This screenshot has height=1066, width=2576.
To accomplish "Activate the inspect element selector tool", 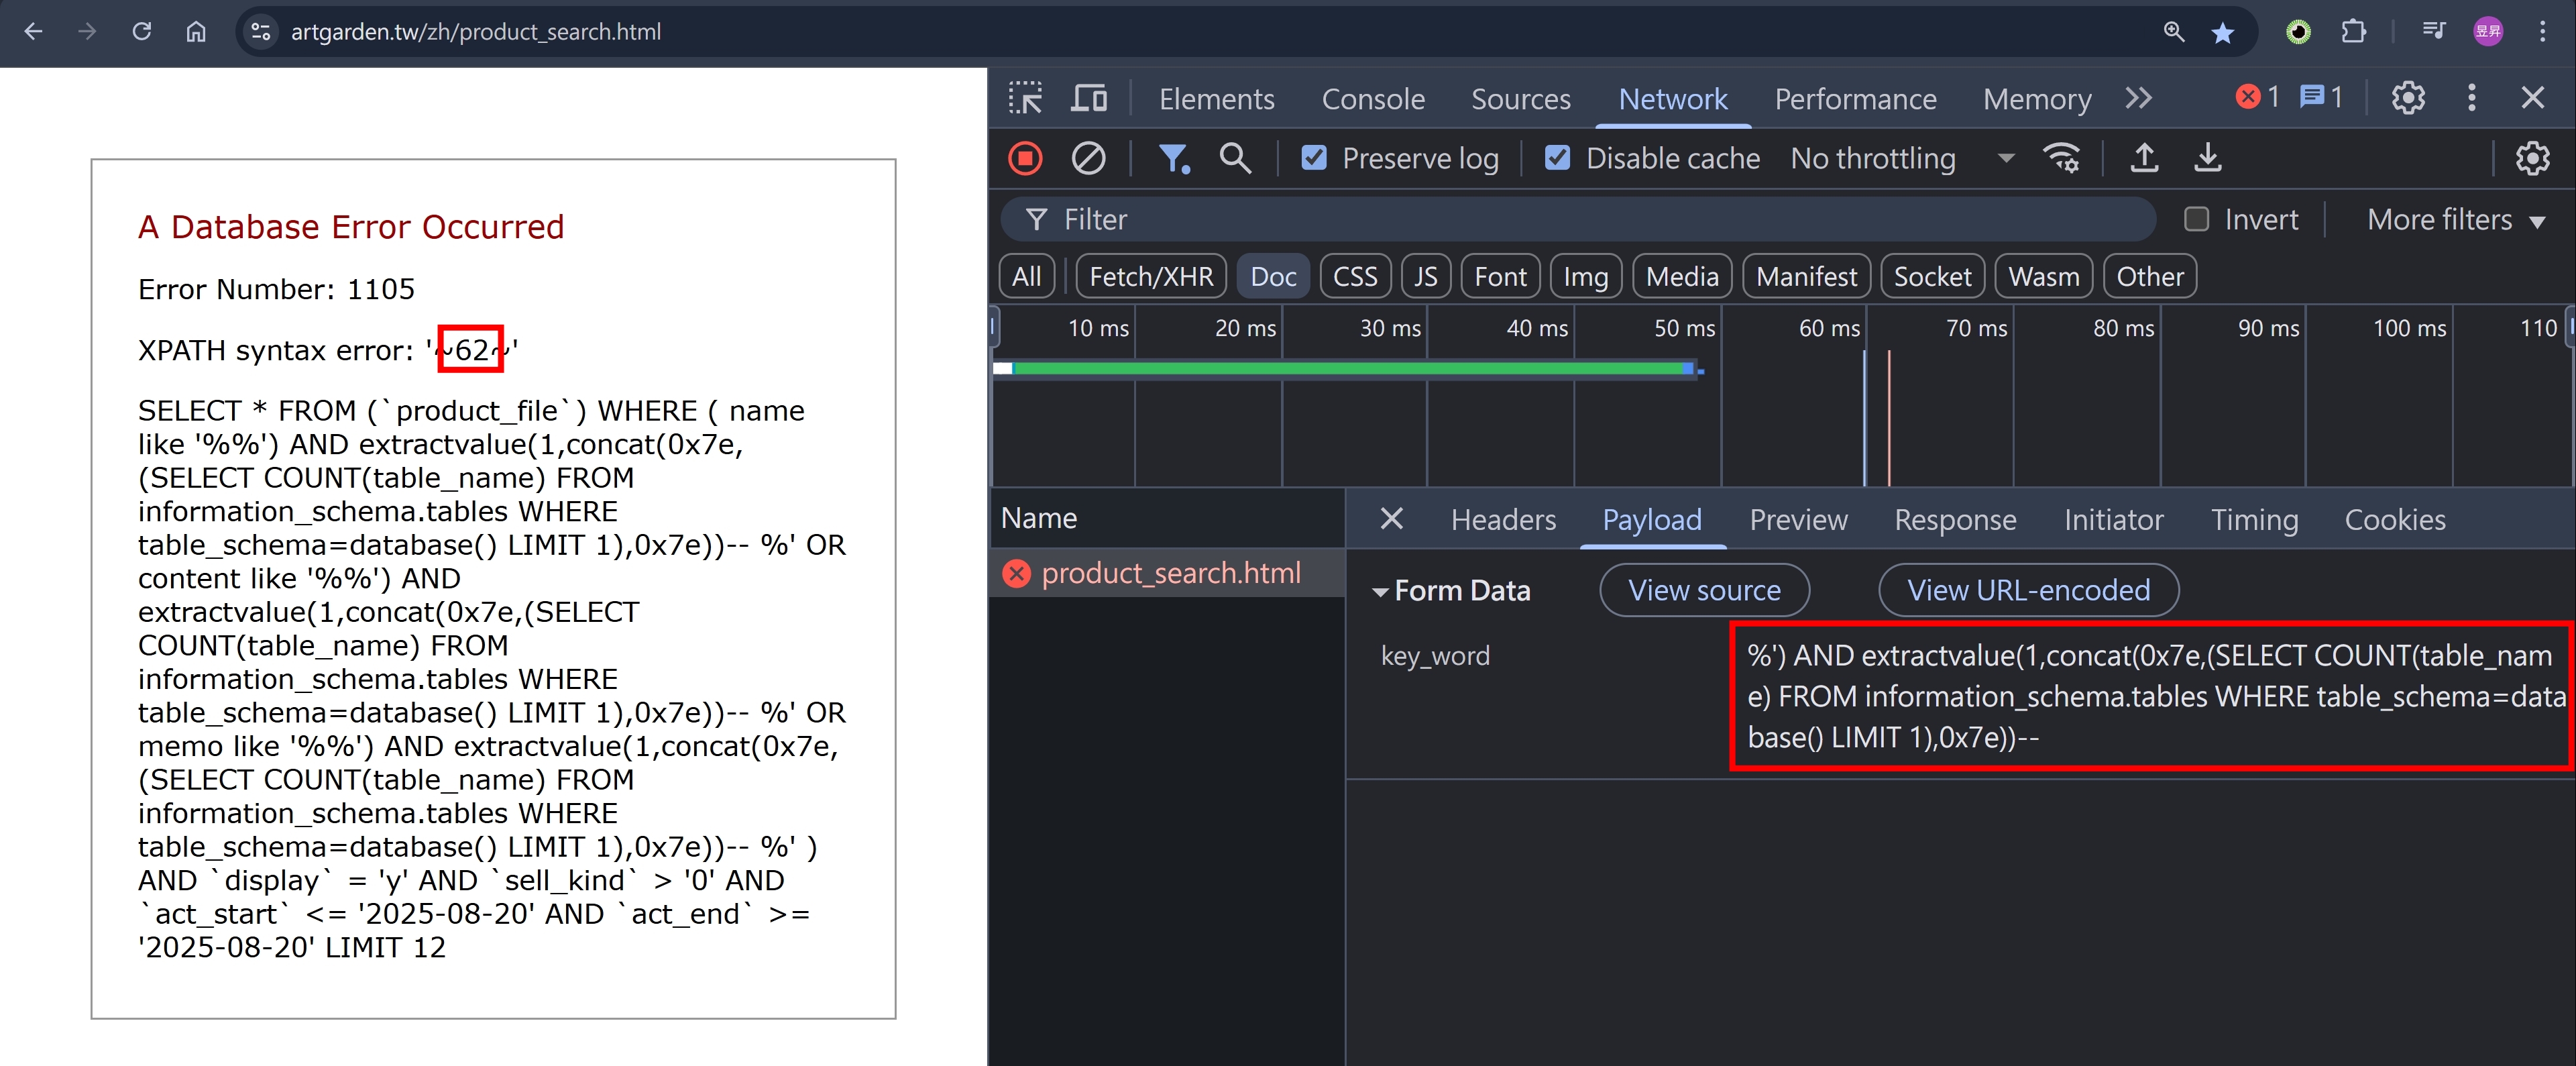I will point(1025,98).
